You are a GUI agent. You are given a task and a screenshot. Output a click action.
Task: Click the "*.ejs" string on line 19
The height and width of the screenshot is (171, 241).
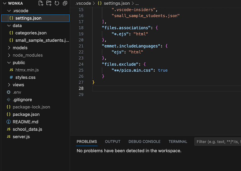[120, 34]
